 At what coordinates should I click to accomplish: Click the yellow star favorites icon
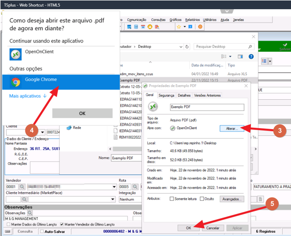[x=179, y=26]
